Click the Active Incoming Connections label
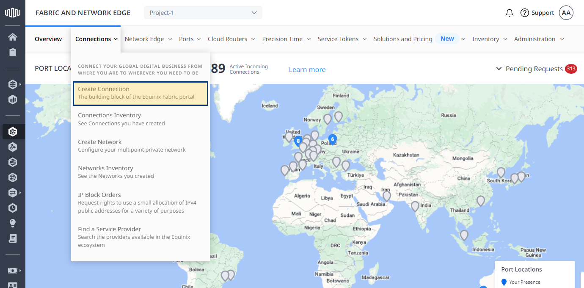This screenshot has width=584, height=288. point(249,69)
